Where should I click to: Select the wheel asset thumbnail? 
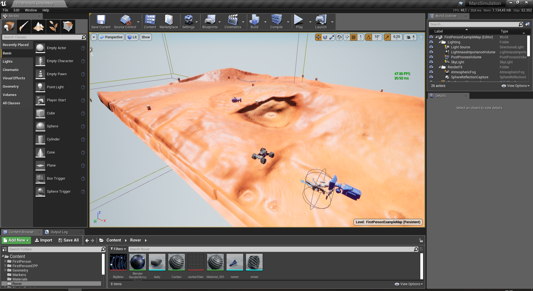pyautogui.click(x=254, y=262)
